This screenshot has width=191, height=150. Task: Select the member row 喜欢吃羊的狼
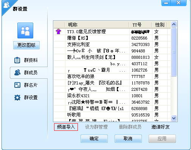pos(112,77)
